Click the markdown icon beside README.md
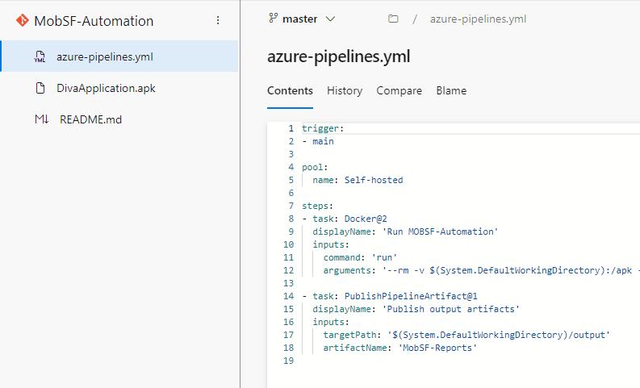640x388 pixels. click(42, 119)
